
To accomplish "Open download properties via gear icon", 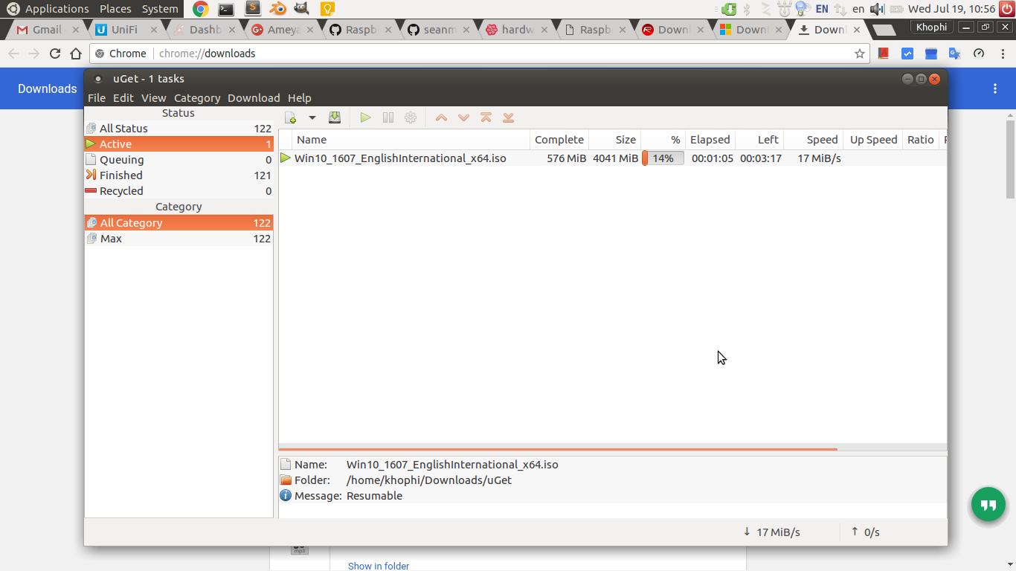I will tap(410, 117).
